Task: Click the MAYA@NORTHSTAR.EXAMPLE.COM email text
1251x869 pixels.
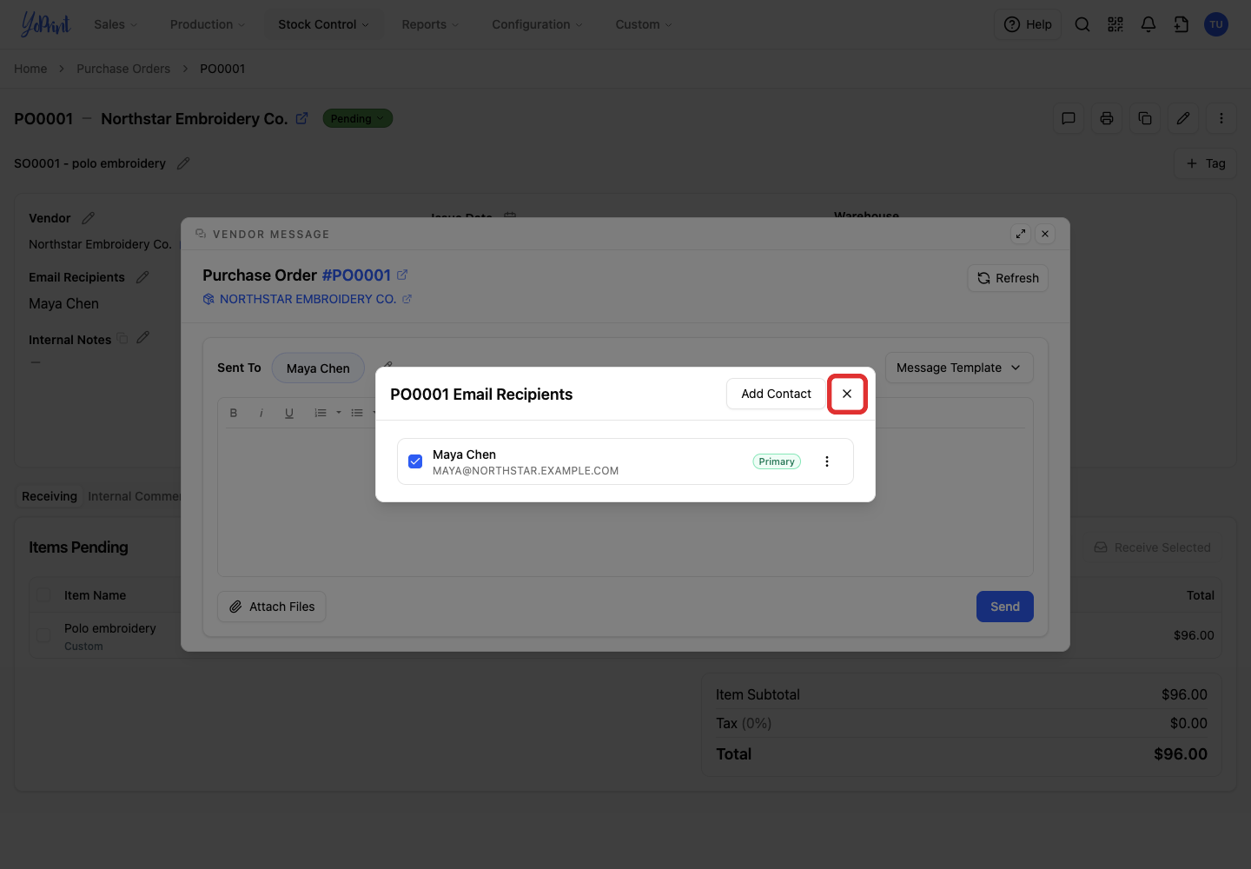Action: [x=526, y=471]
